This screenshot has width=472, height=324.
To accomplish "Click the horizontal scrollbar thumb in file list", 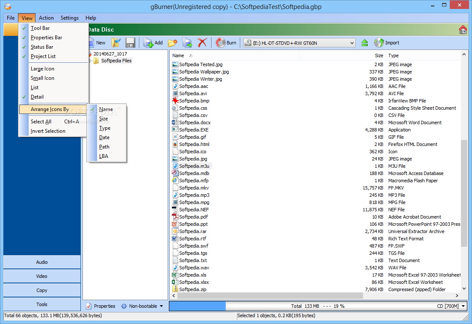I will coord(270,296).
